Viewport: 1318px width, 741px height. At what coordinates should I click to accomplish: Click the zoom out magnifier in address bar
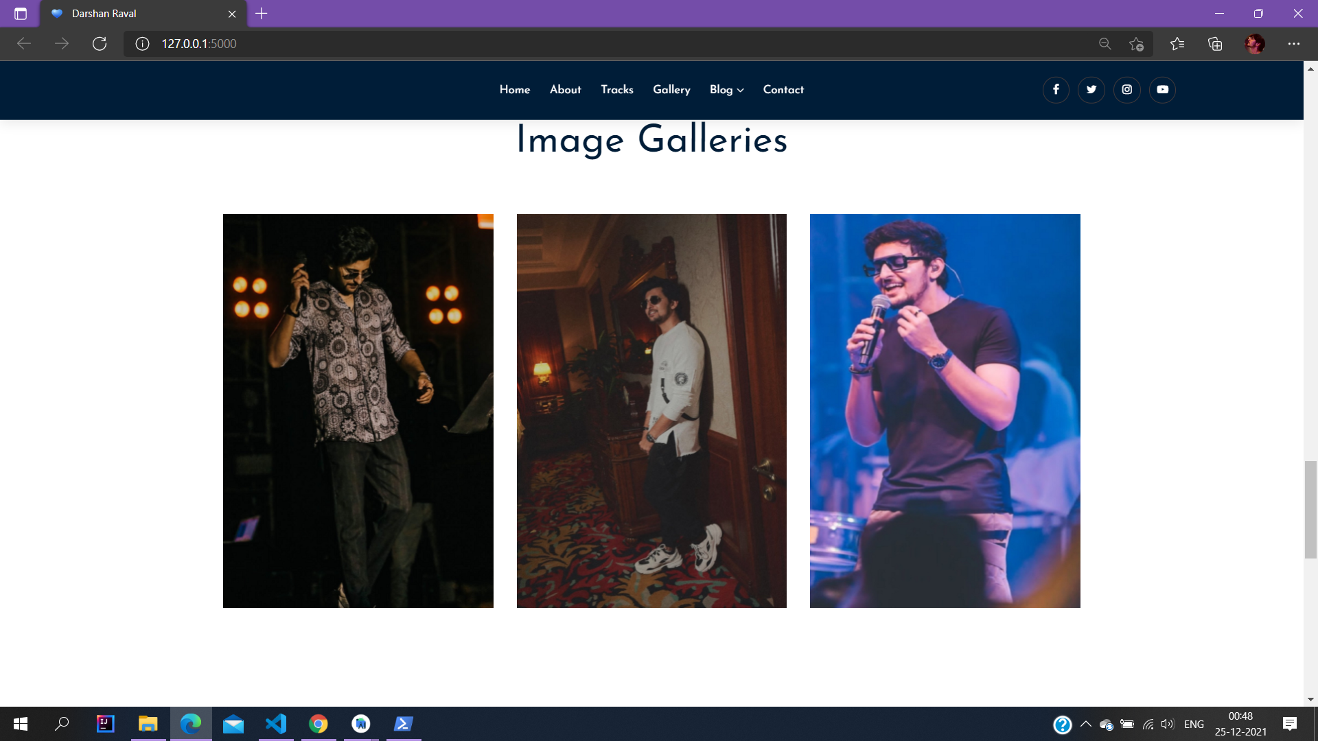[1105, 44]
